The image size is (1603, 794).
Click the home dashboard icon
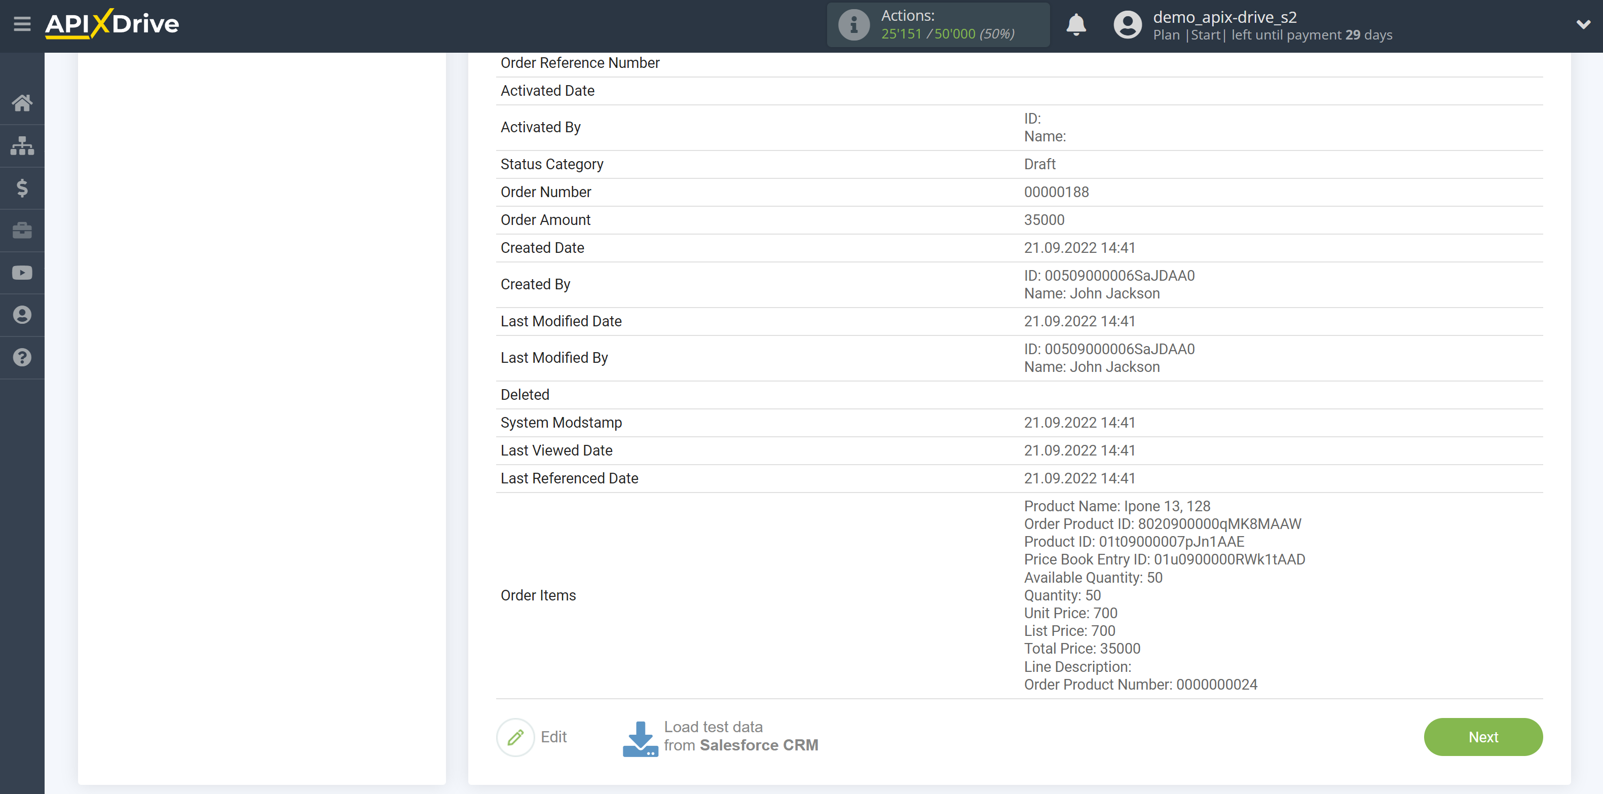pos(21,100)
